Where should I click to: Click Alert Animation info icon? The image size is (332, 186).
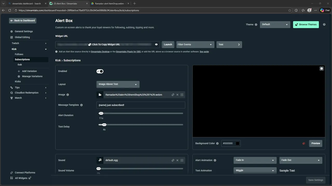215,160
